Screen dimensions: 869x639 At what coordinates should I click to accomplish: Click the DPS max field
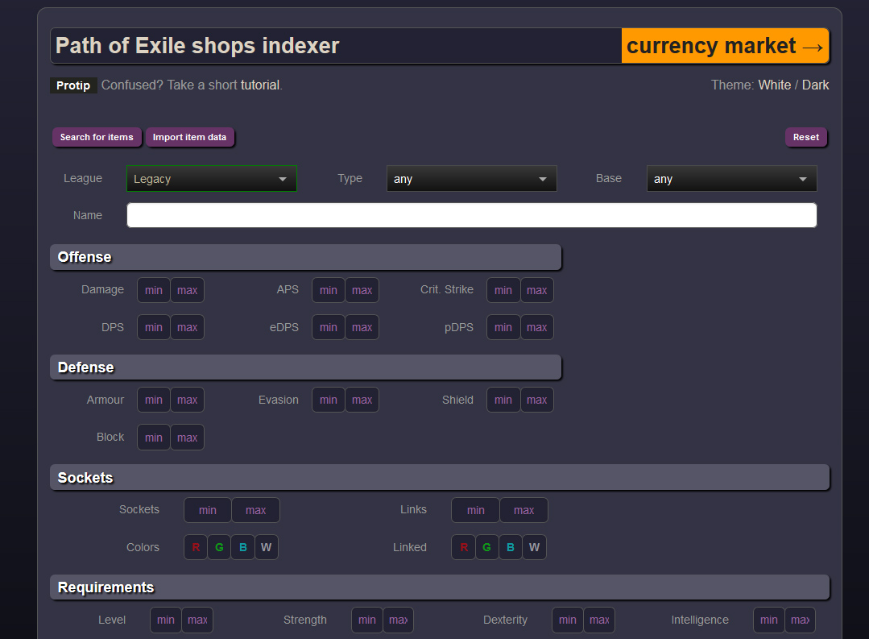pos(188,327)
